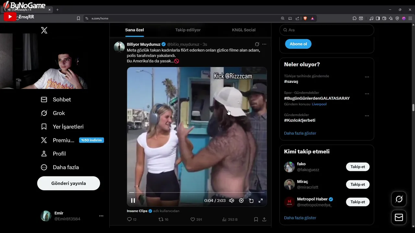Open the #KızılcıkŞerbeti trending topic
The width and height of the screenshot is (415, 233).
click(300, 120)
